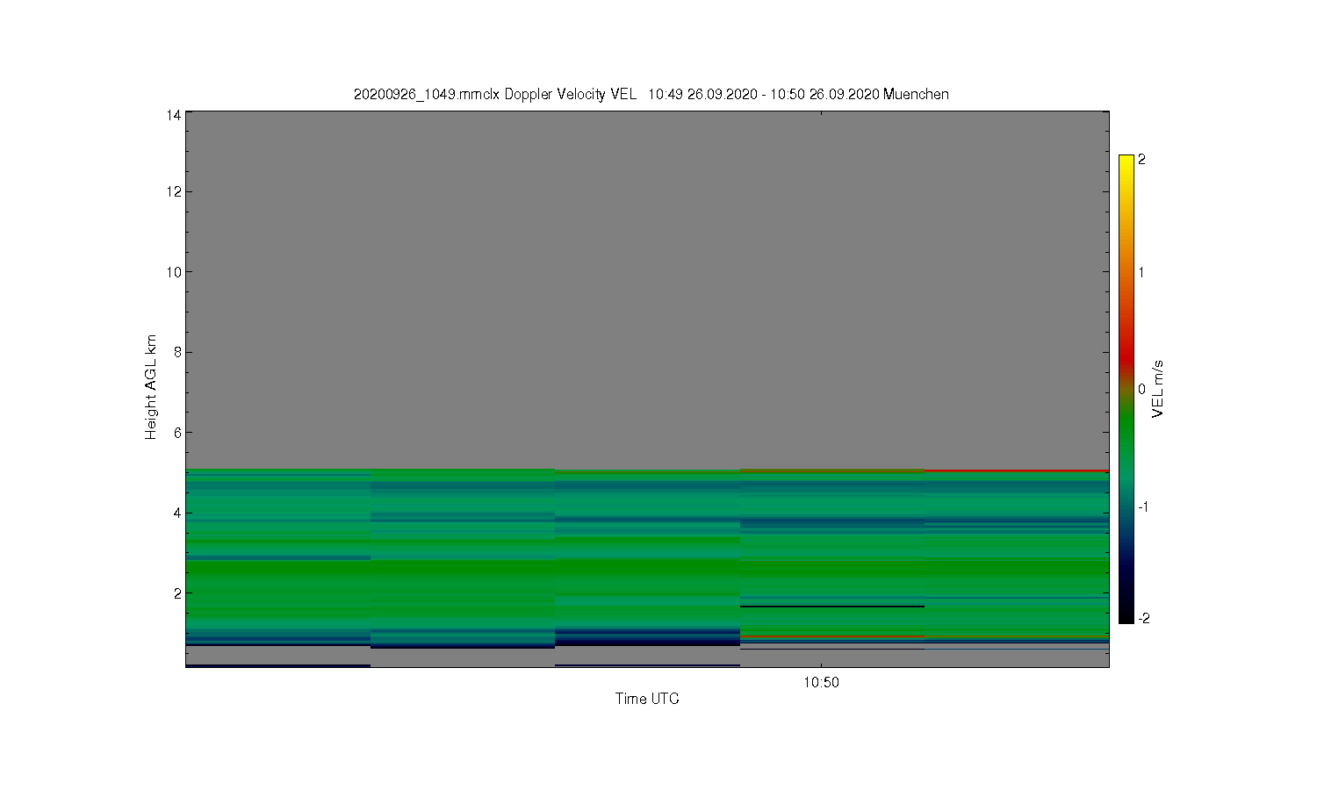The width and height of the screenshot is (1317, 790).
Task: Click the red zone of the colorbar
Action: click(x=1126, y=355)
